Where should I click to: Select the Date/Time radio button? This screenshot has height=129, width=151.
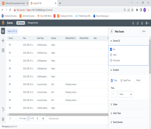pyautogui.click(x=121, y=81)
